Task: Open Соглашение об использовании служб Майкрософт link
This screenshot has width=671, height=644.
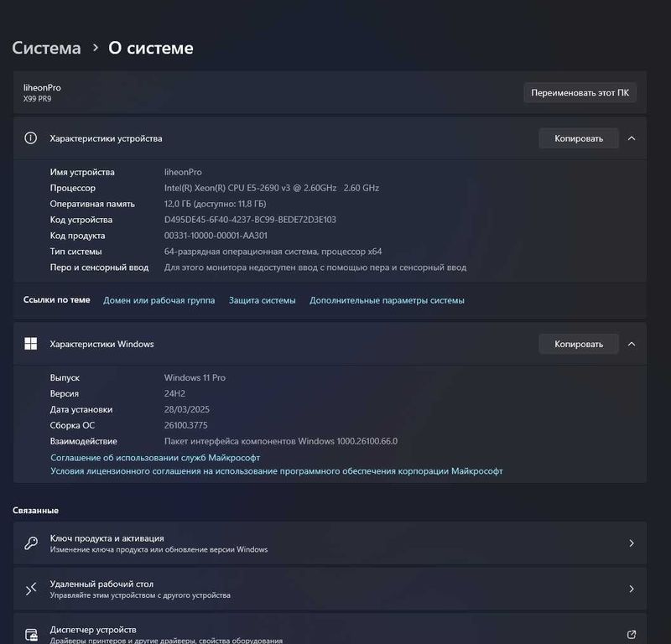Action: 155,458
